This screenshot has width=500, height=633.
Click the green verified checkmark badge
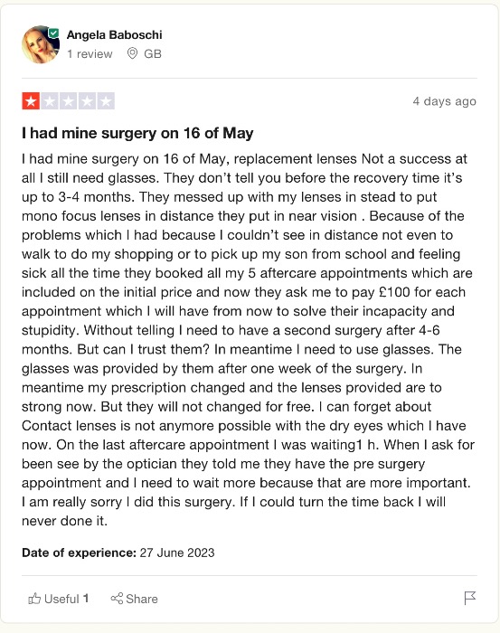(x=53, y=33)
